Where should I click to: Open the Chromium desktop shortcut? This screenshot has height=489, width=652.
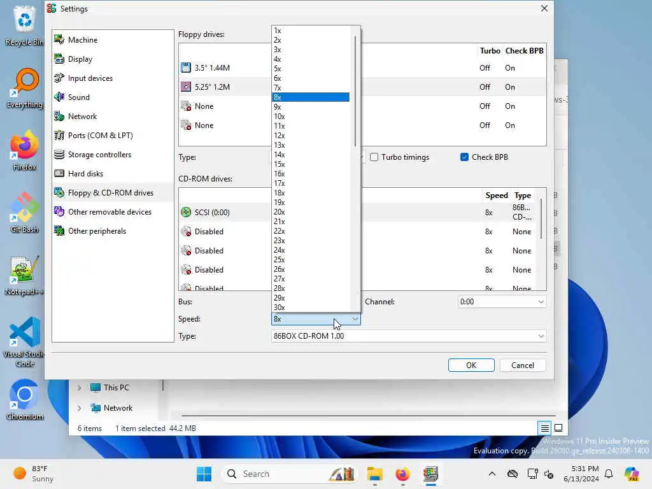(24, 400)
